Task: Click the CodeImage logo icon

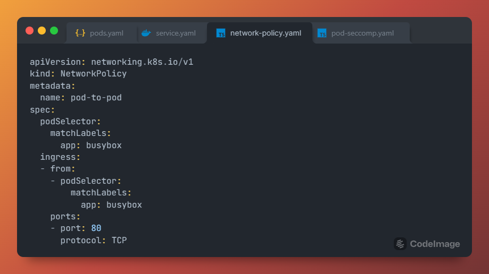Action: point(400,244)
